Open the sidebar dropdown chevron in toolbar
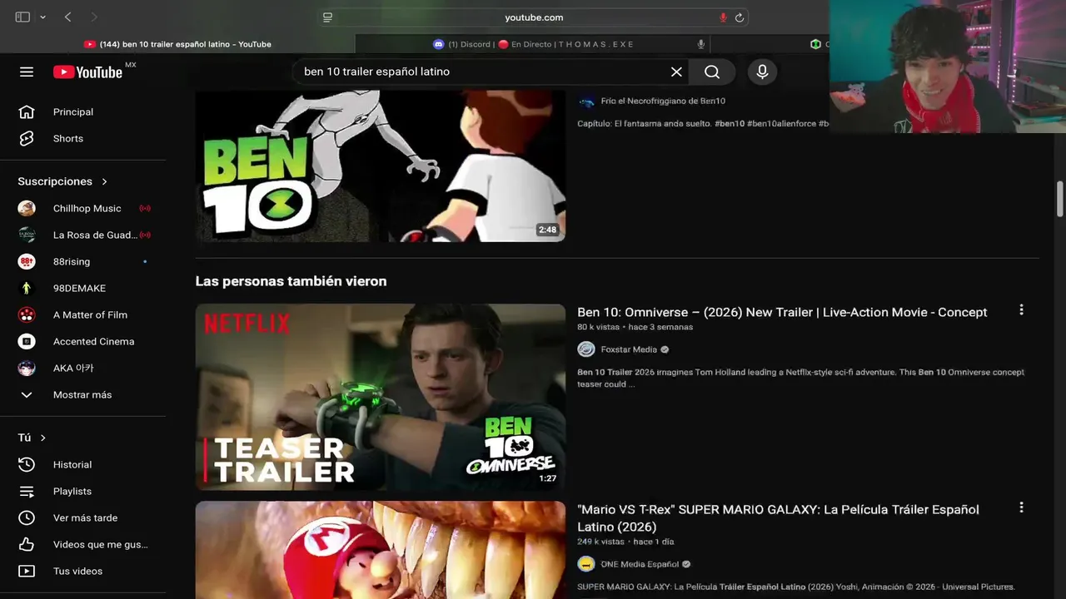The width and height of the screenshot is (1066, 599). pos(42,17)
